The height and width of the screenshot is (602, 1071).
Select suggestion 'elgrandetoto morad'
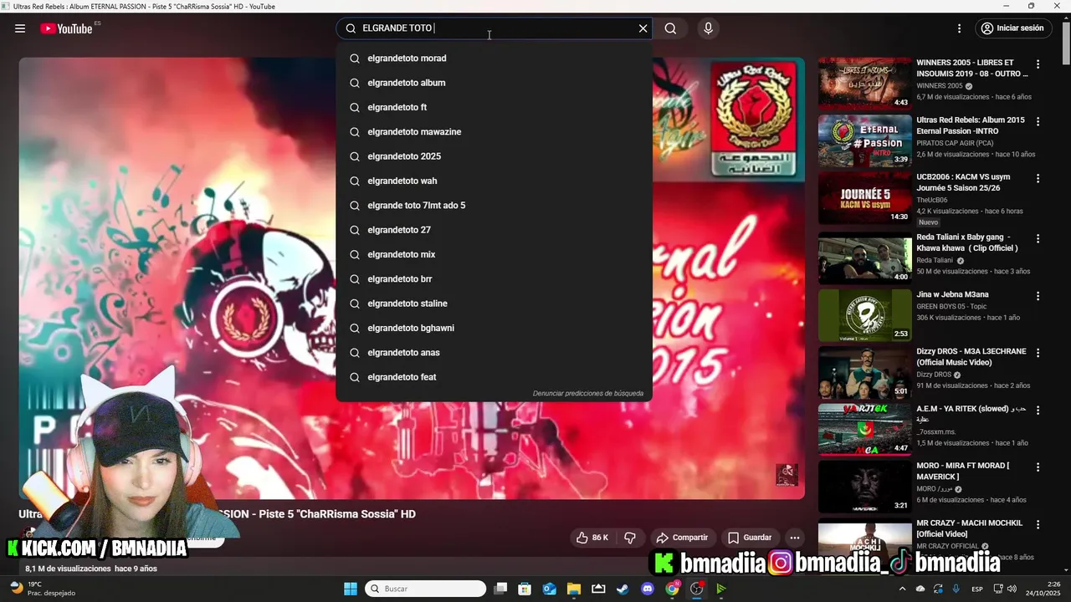click(x=494, y=59)
